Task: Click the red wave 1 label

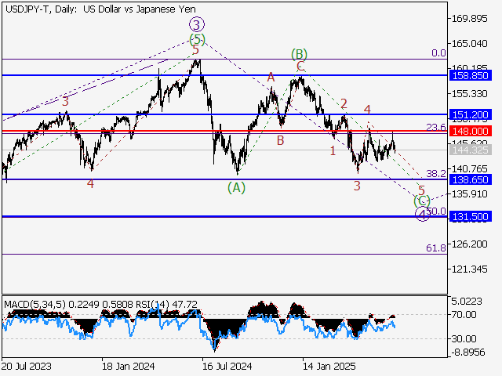Action: tap(333, 149)
